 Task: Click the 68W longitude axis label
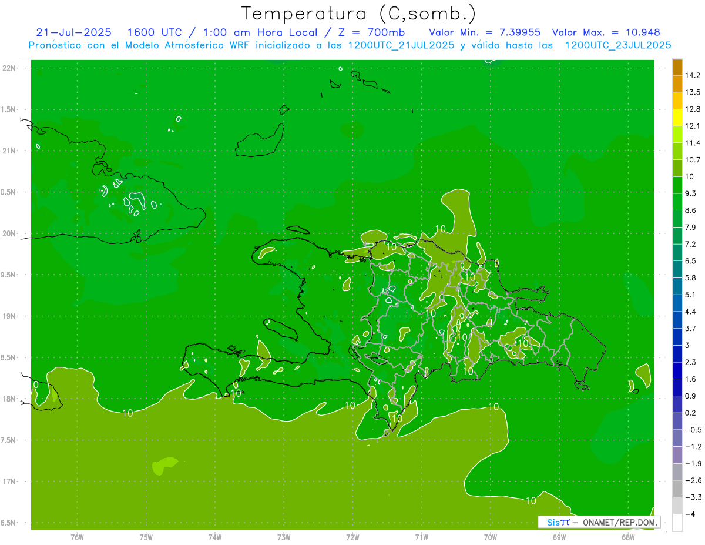click(x=627, y=537)
